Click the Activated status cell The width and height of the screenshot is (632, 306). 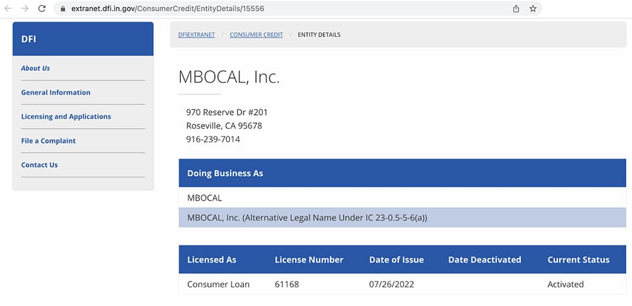[566, 285]
